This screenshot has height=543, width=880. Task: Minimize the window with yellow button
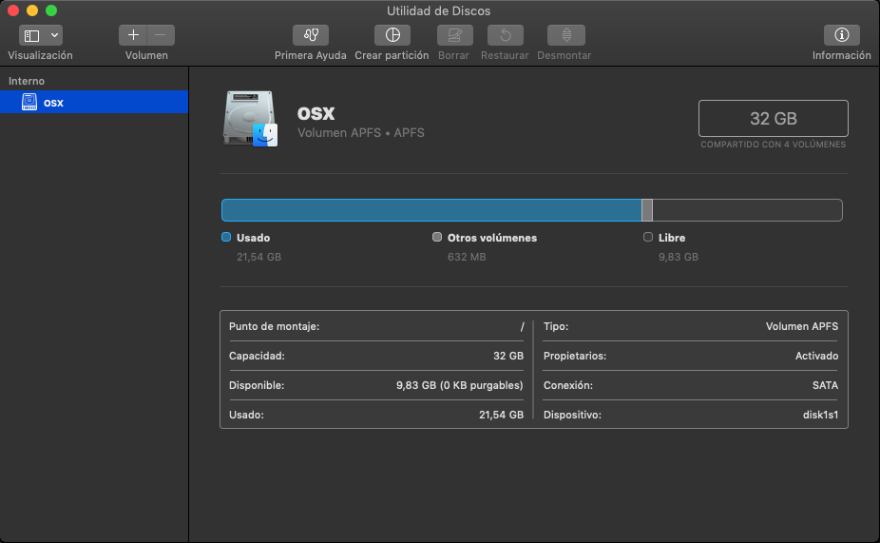pyautogui.click(x=32, y=10)
